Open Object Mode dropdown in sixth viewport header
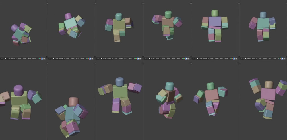The height and width of the screenshot is (140, 287). (x=251, y=58)
